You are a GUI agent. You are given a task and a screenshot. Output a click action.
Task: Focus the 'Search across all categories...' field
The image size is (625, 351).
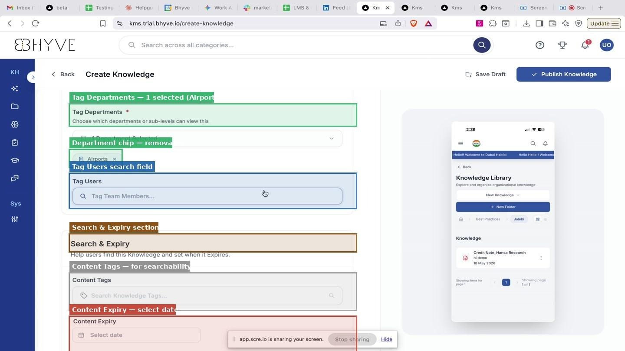coord(306,45)
